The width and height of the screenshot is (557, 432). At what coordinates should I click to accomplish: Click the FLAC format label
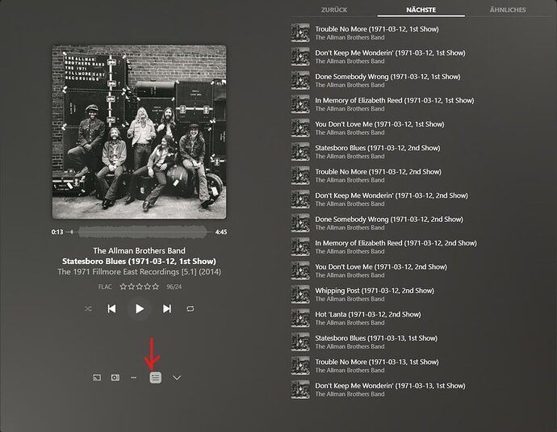coord(105,287)
